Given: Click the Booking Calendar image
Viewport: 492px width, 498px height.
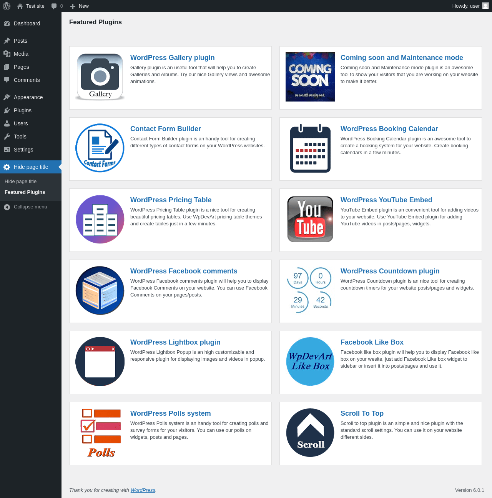Looking at the screenshot, I should tap(310, 148).
